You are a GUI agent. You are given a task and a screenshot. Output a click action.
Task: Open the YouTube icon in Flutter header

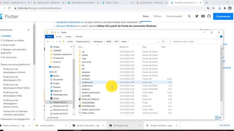coord(203,16)
